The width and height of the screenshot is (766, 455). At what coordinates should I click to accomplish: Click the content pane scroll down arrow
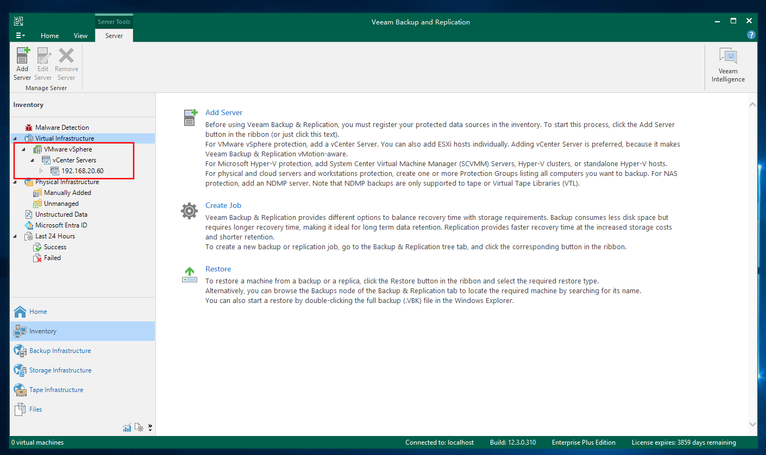[752, 424]
